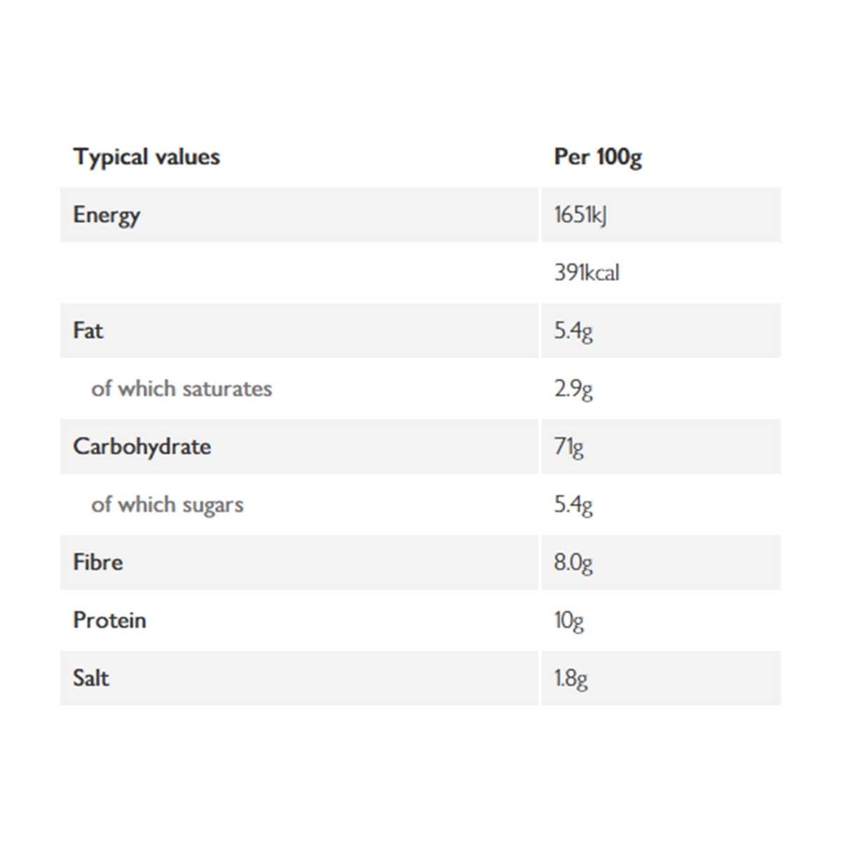Select the Fibre row label

point(98,562)
